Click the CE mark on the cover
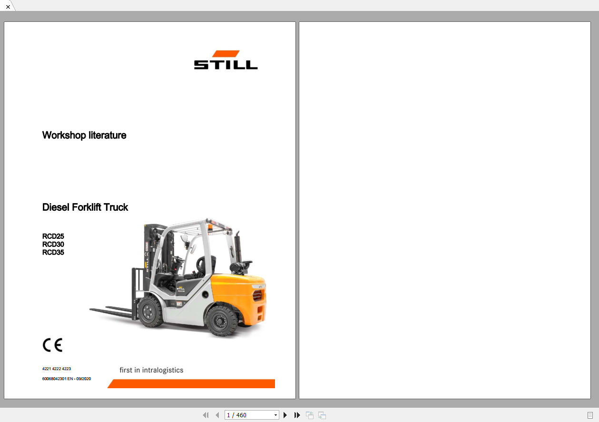Image resolution: width=599 pixels, height=422 pixels. [x=52, y=345]
